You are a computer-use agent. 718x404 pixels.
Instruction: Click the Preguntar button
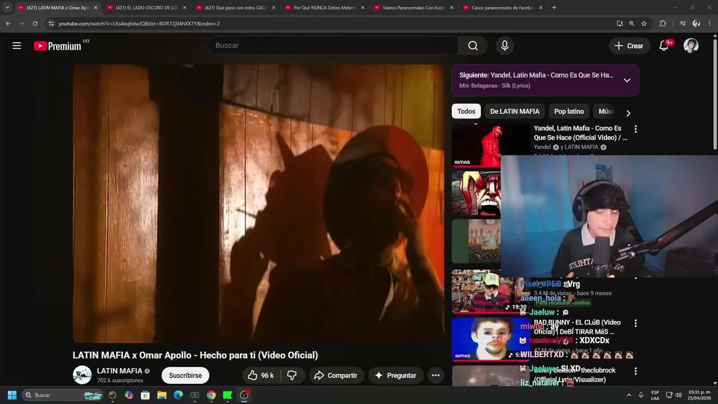395,375
